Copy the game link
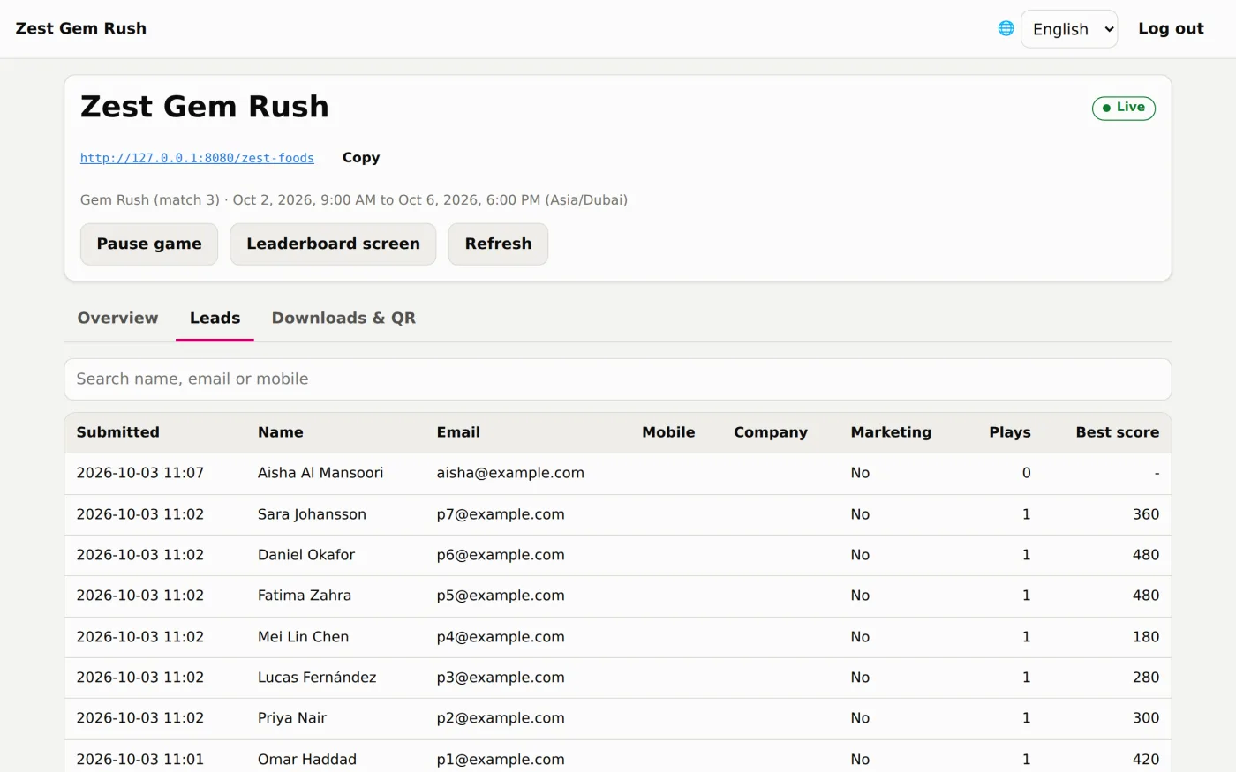This screenshot has height=772, width=1236. (361, 158)
